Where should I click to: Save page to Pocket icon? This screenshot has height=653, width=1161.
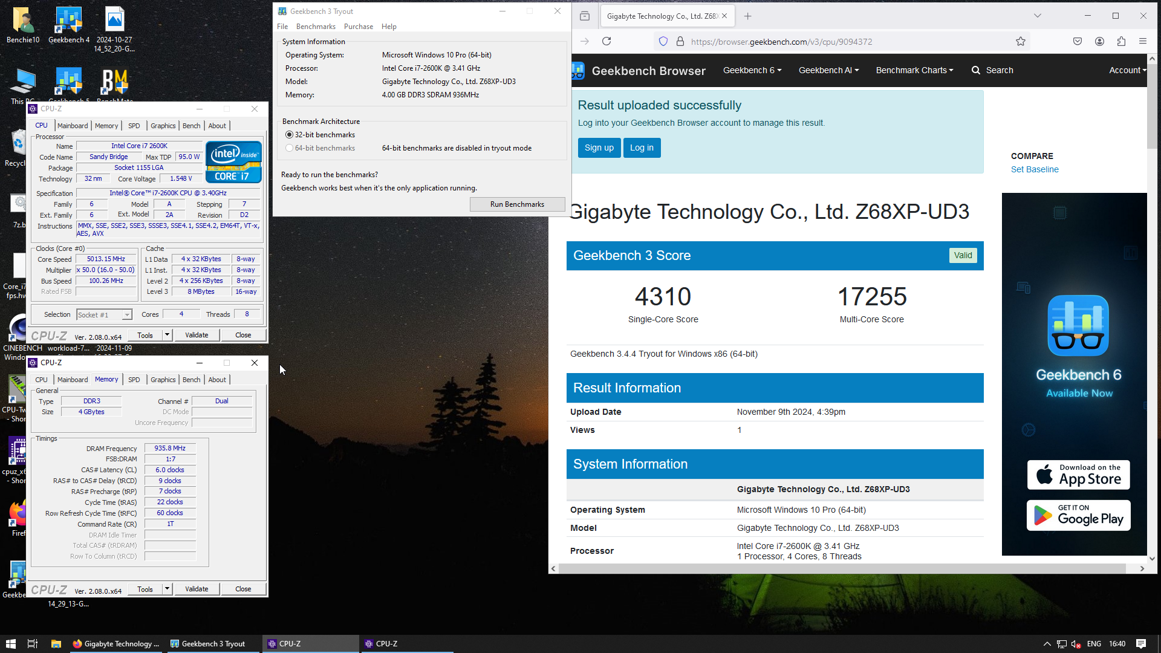(x=1078, y=41)
